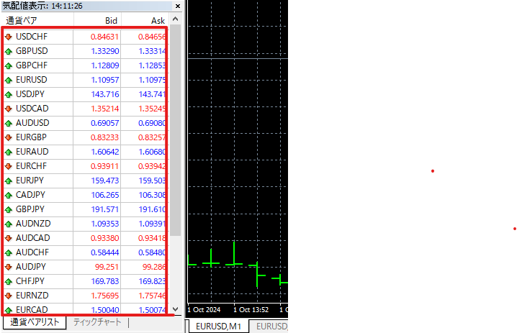Click the USDCHF bid price 0.84631
Image resolution: width=517 pixels, height=333 pixels.
(x=104, y=37)
